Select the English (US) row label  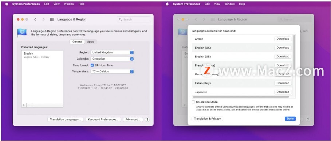click(203, 57)
